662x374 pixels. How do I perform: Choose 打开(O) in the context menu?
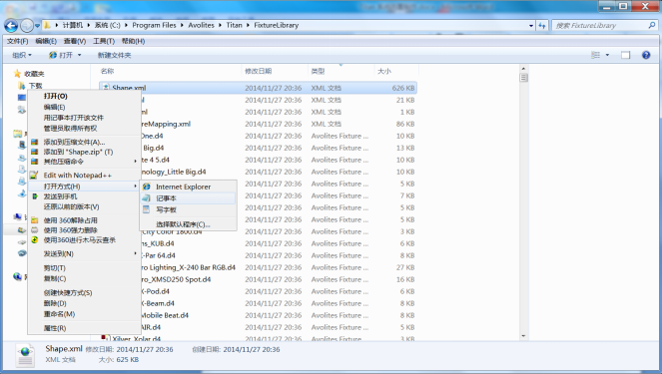click(55, 96)
